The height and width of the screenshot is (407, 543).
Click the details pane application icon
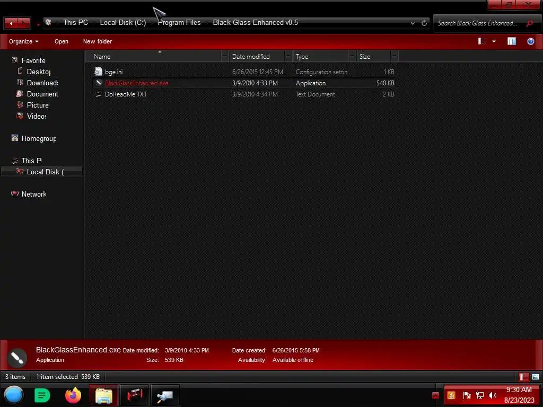(17, 358)
